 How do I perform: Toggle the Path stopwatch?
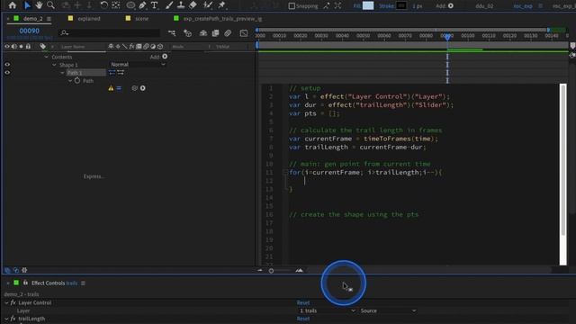(77, 80)
